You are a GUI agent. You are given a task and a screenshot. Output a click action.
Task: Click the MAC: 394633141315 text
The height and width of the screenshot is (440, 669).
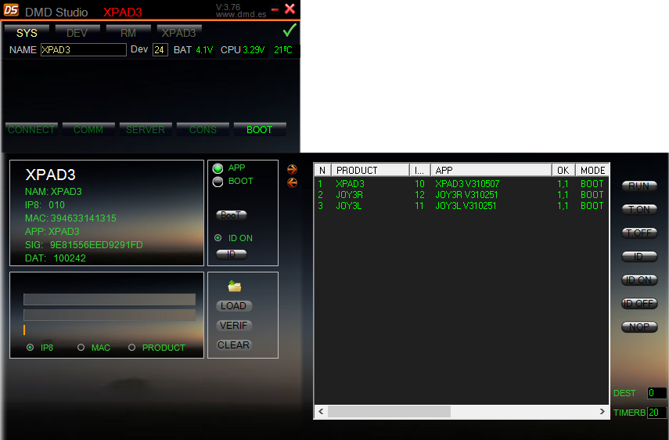coord(70,218)
